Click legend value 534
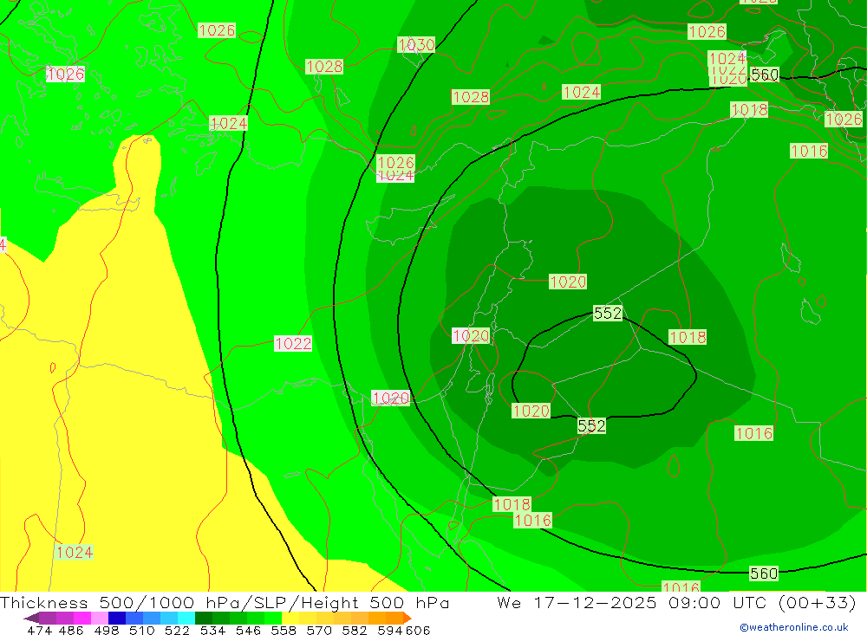This screenshot has width=867, height=635. click(212, 630)
